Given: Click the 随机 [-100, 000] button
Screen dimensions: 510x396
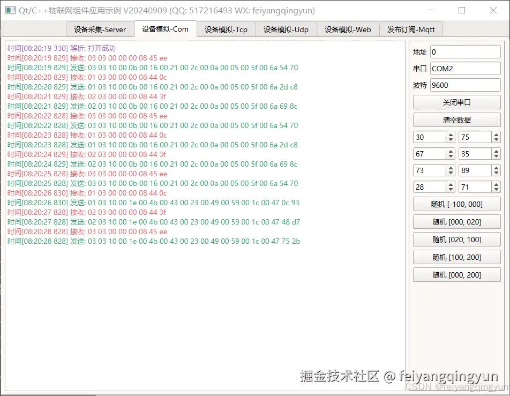Looking at the screenshot, I should (456, 204).
